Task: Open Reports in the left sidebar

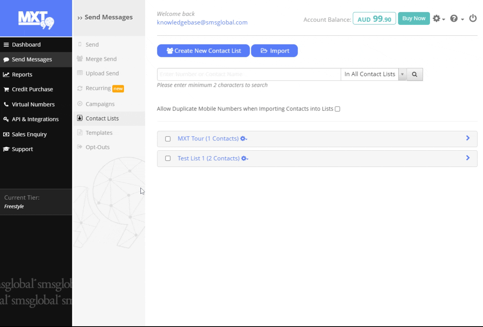Action: coord(22,74)
